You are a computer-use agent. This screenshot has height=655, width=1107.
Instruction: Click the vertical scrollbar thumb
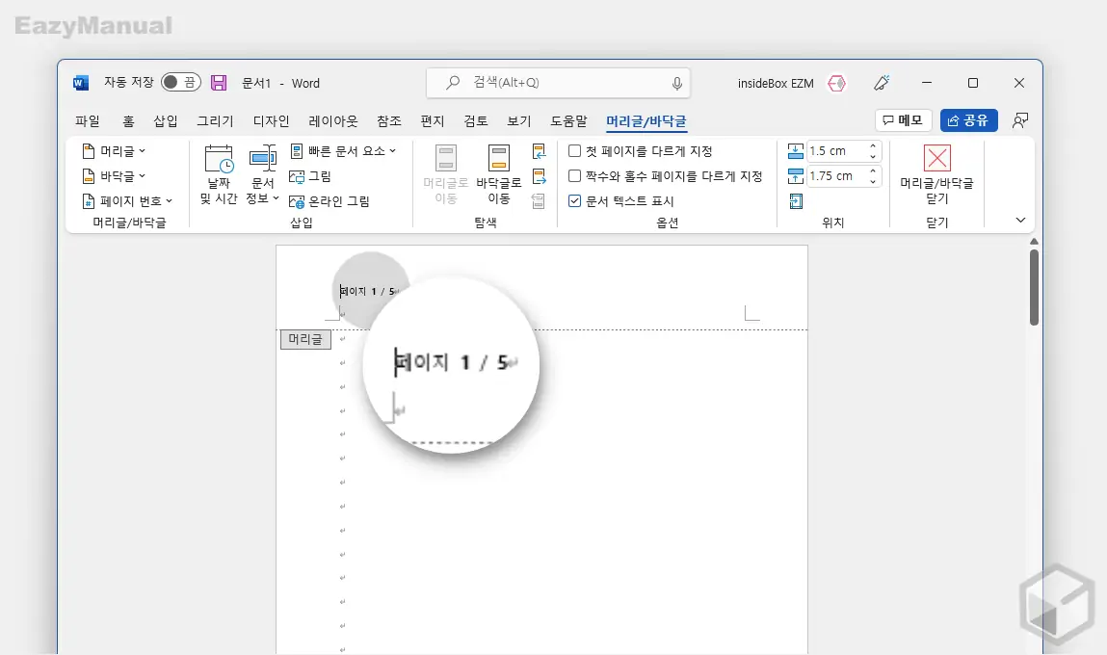1034,287
